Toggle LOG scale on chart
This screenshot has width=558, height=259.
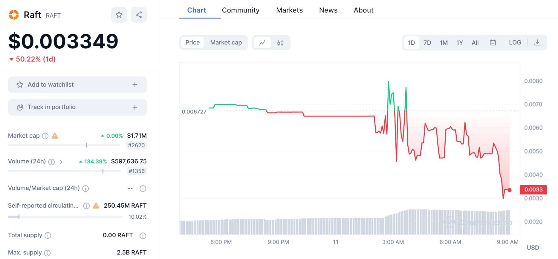pos(515,42)
